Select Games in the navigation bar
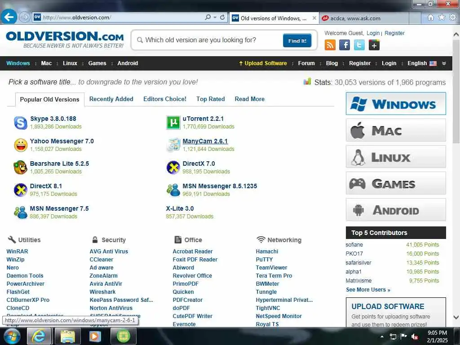460x345 pixels. click(x=97, y=63)
